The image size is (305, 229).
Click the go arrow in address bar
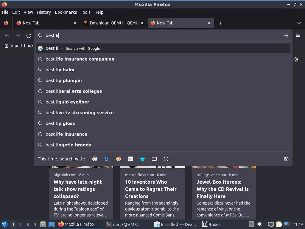tap(286, 36)
